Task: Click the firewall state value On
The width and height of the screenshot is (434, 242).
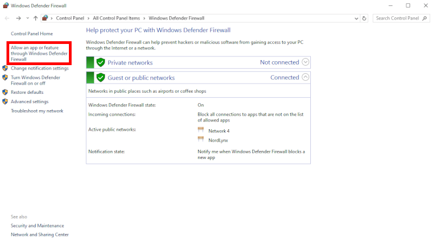Action: tap(201, 105)
